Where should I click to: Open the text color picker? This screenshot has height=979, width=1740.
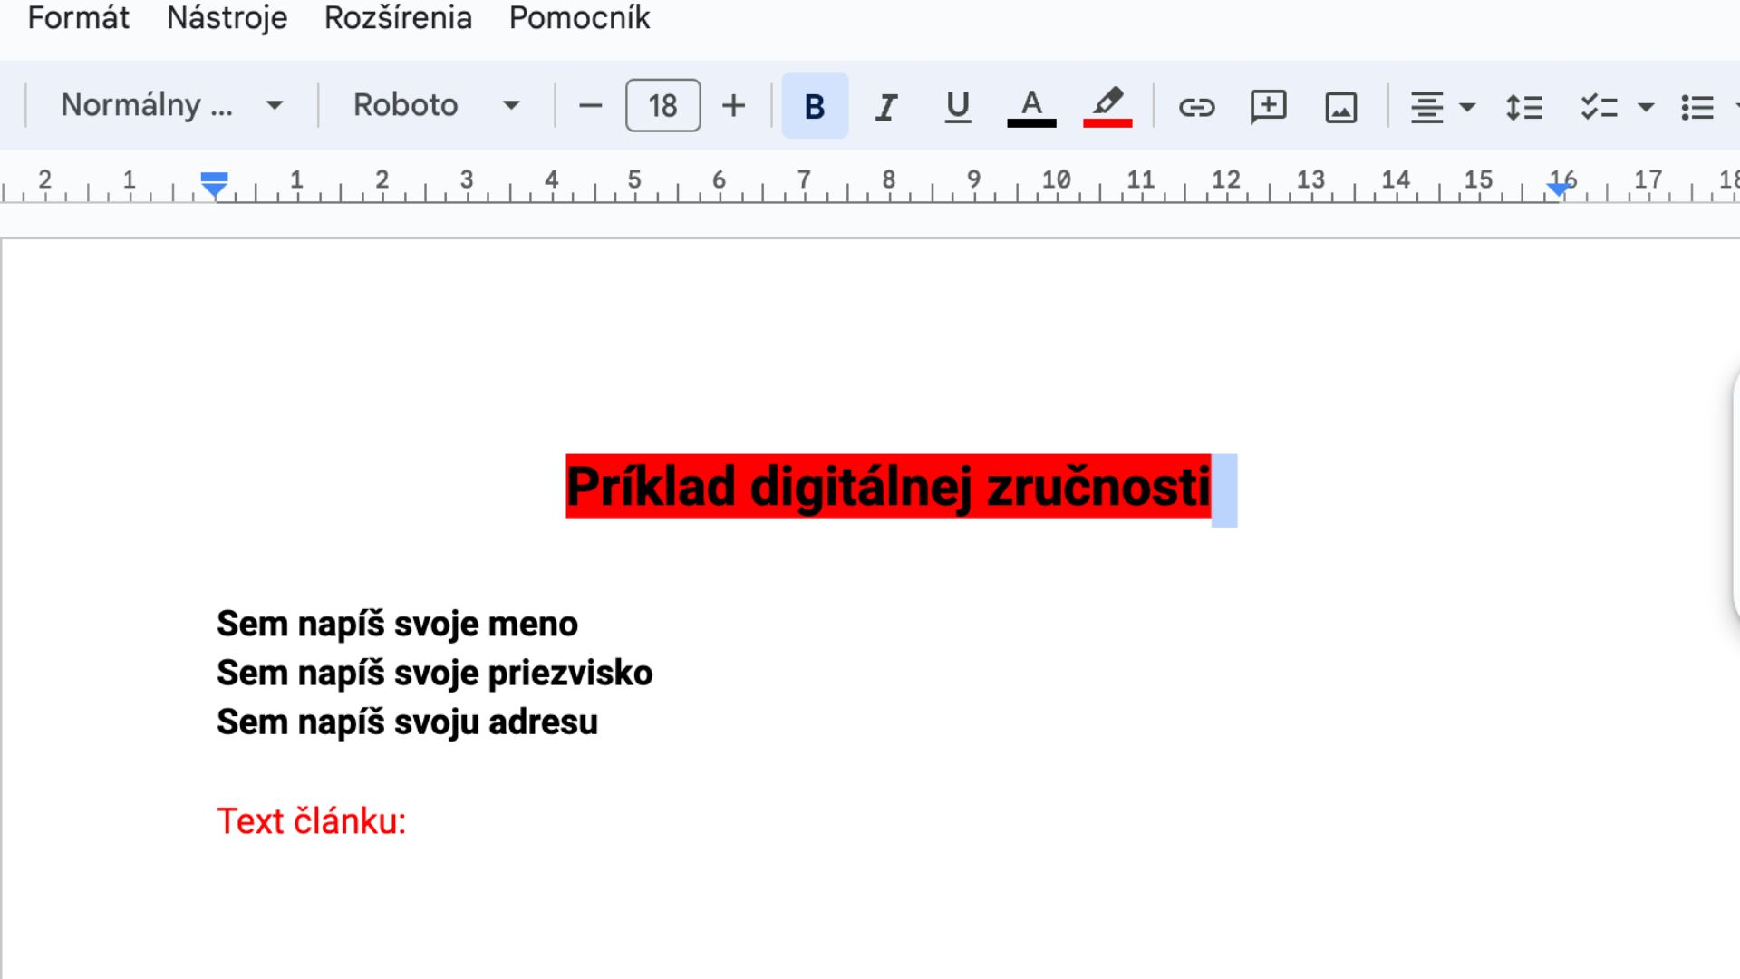(x=1031, y=106)
